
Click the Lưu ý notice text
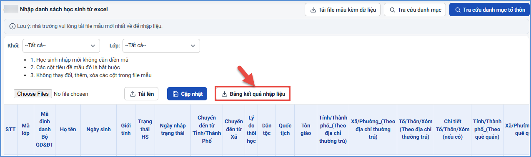(x=90, y=26)
